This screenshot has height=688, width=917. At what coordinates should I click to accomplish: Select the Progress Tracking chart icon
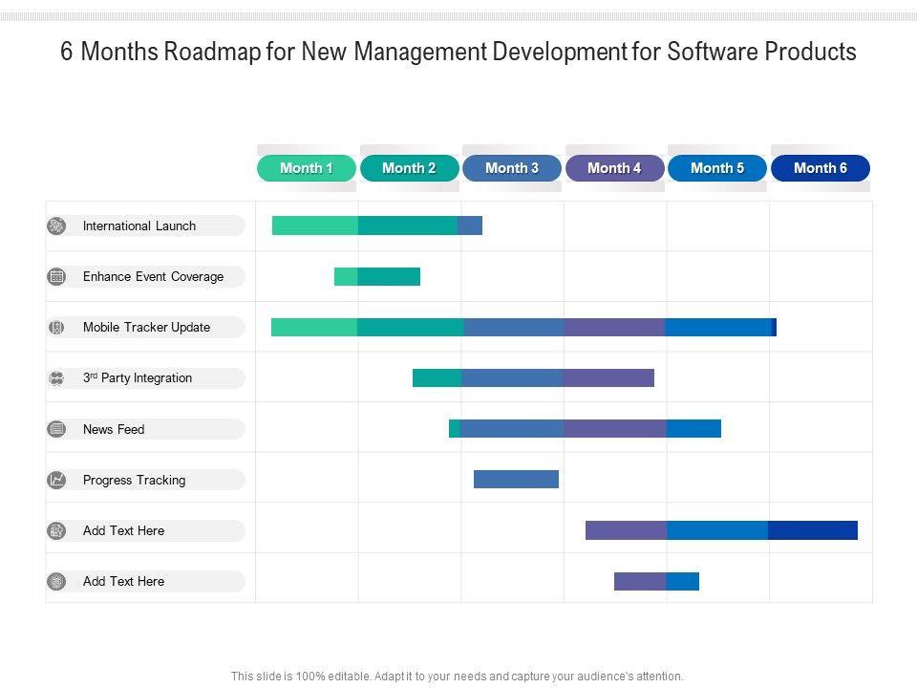(x=57, y=480)
